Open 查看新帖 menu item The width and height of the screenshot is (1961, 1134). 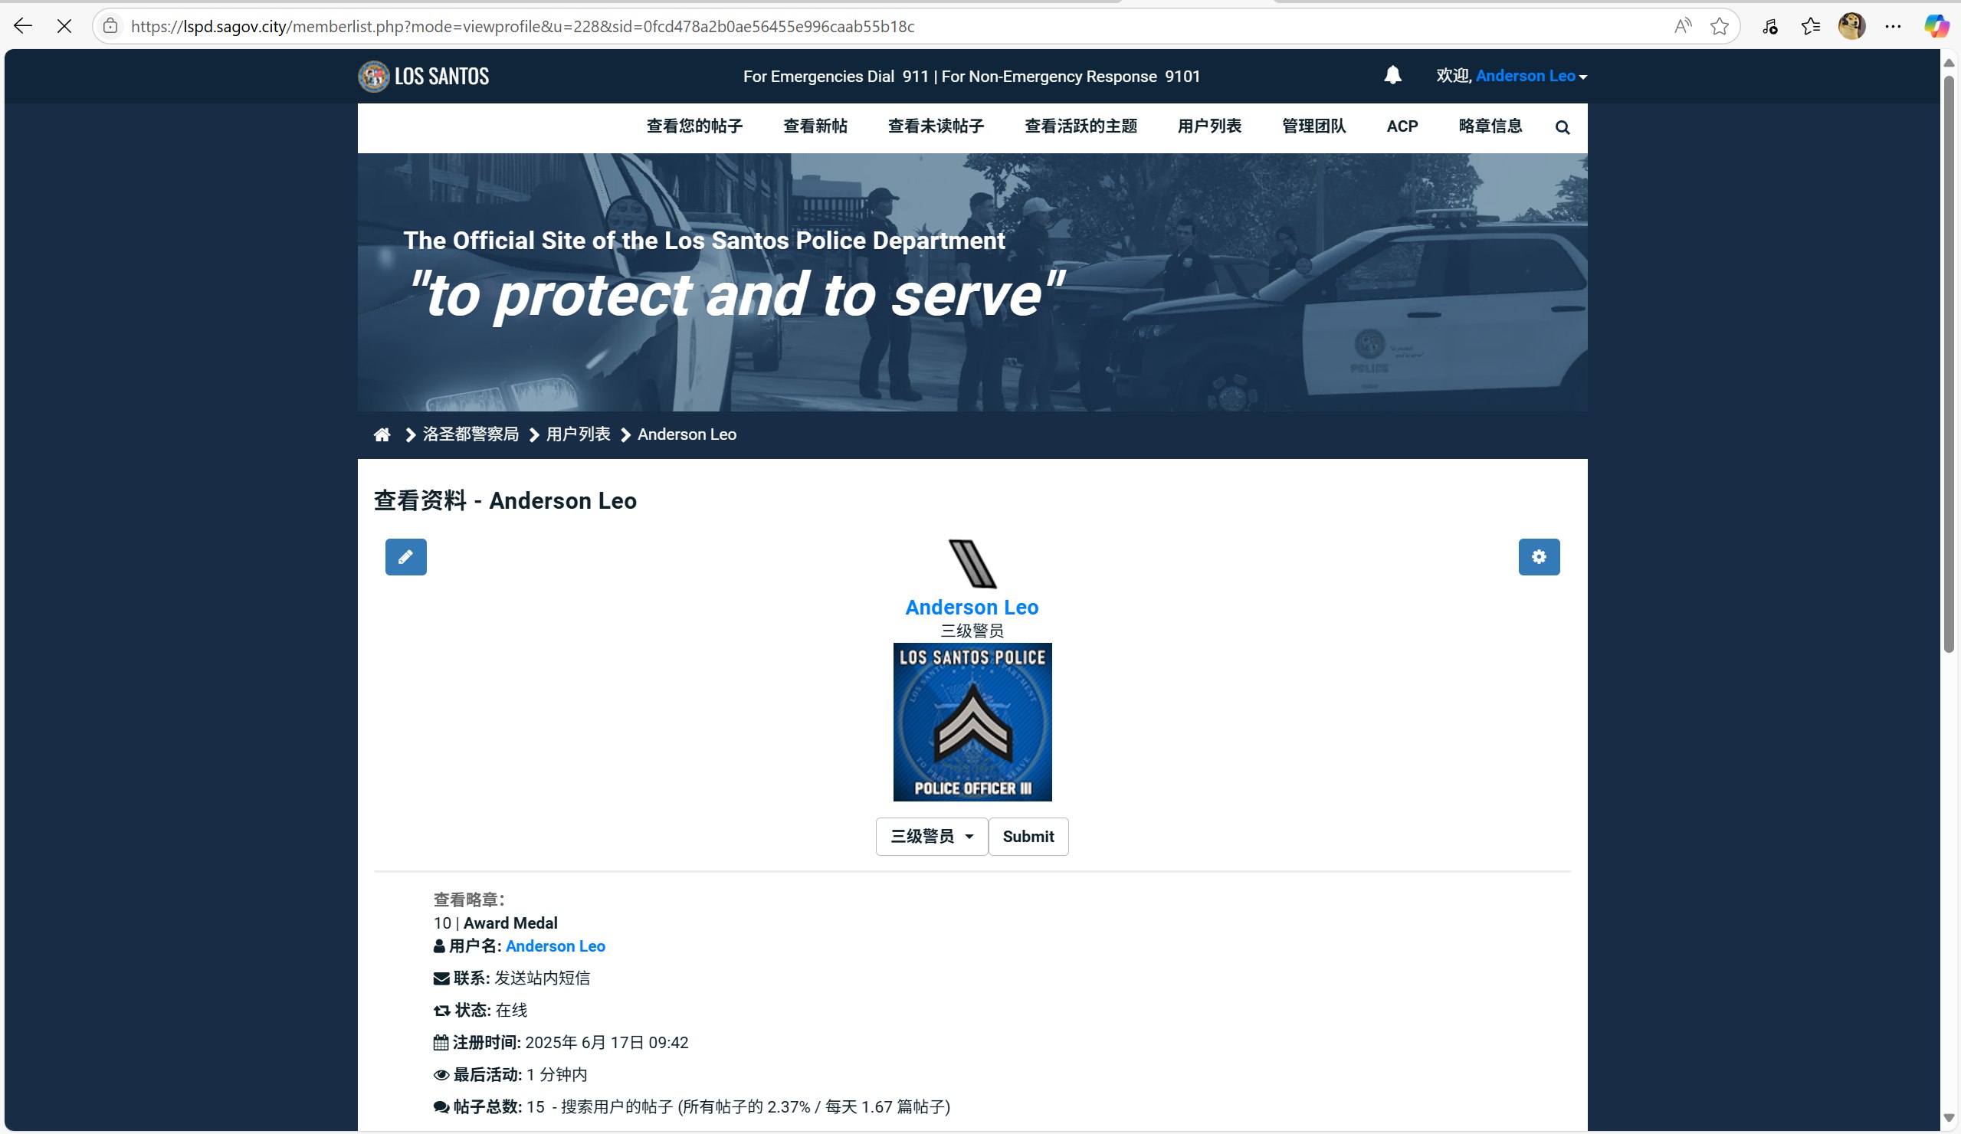[815, 126]
